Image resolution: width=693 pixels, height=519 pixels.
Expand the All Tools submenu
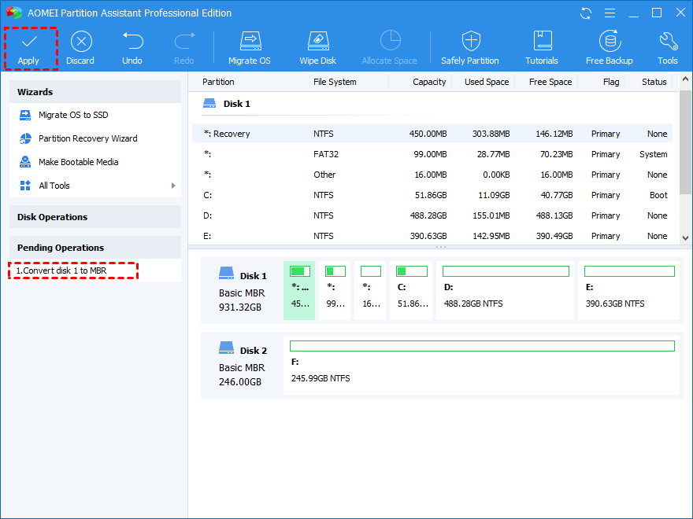click(x=94, y=186)
